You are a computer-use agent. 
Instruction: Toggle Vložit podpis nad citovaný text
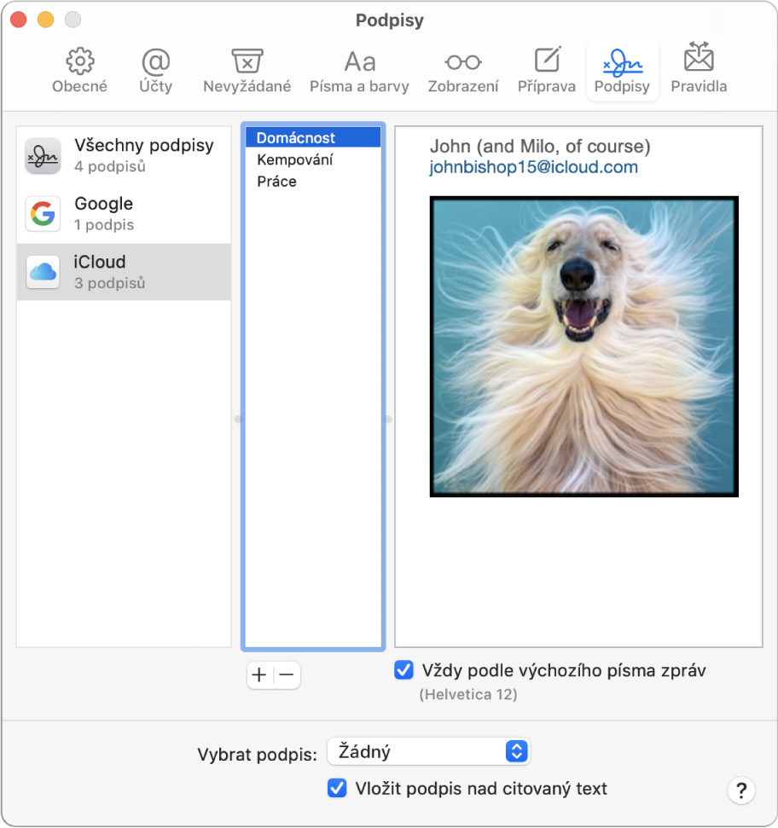tap(337, 789)
